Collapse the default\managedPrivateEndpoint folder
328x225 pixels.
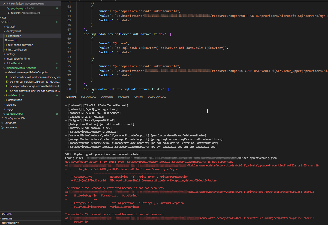5,72
